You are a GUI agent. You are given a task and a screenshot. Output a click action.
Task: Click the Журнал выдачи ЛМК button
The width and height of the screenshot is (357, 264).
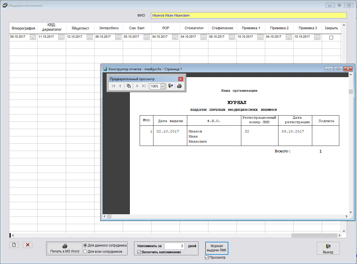click(217, 248)
